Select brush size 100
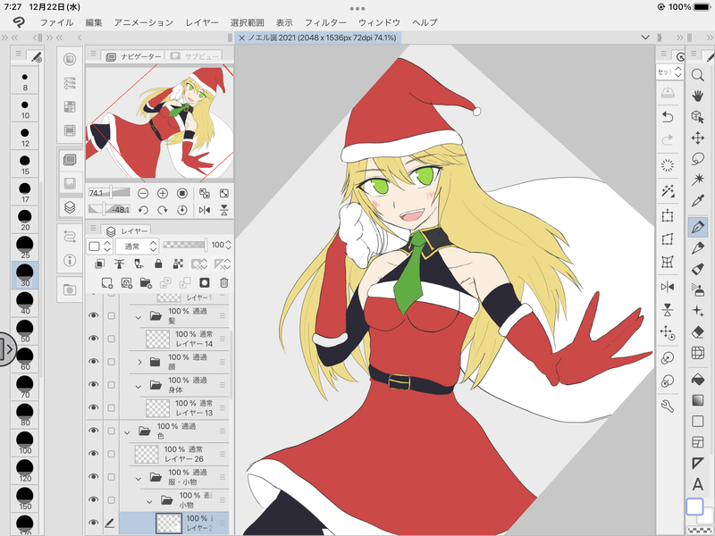The image size is (715, 536). coord(25,443)
